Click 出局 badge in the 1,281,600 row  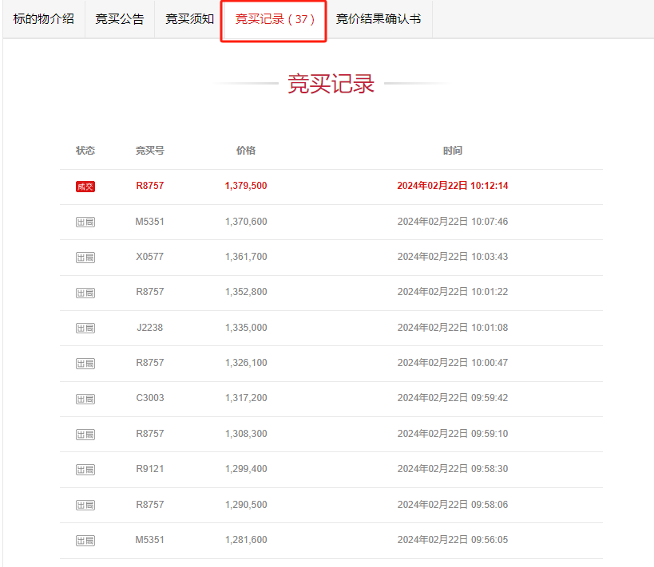point(85,540)
